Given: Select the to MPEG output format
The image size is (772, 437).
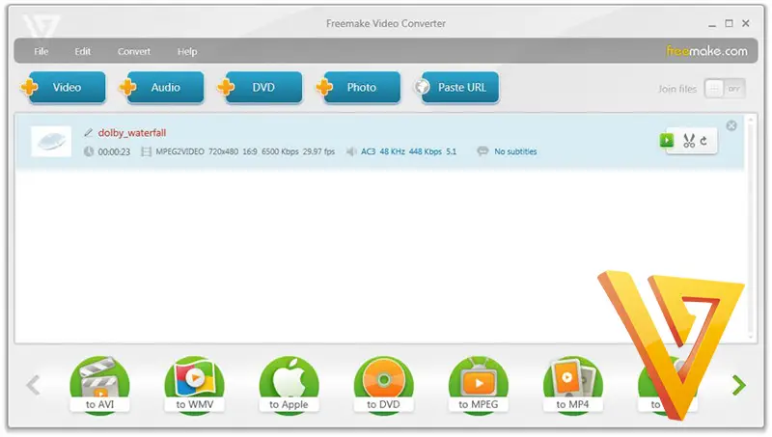Looking at the screenshot, I should 478,385.
